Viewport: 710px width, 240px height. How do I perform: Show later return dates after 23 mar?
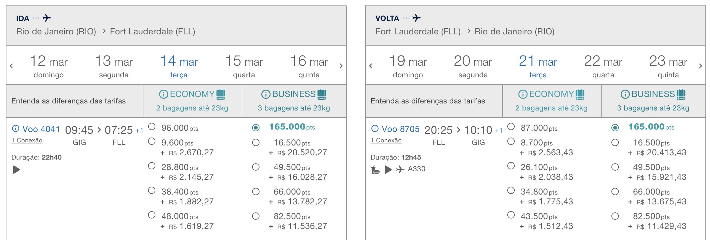point(700,66)
